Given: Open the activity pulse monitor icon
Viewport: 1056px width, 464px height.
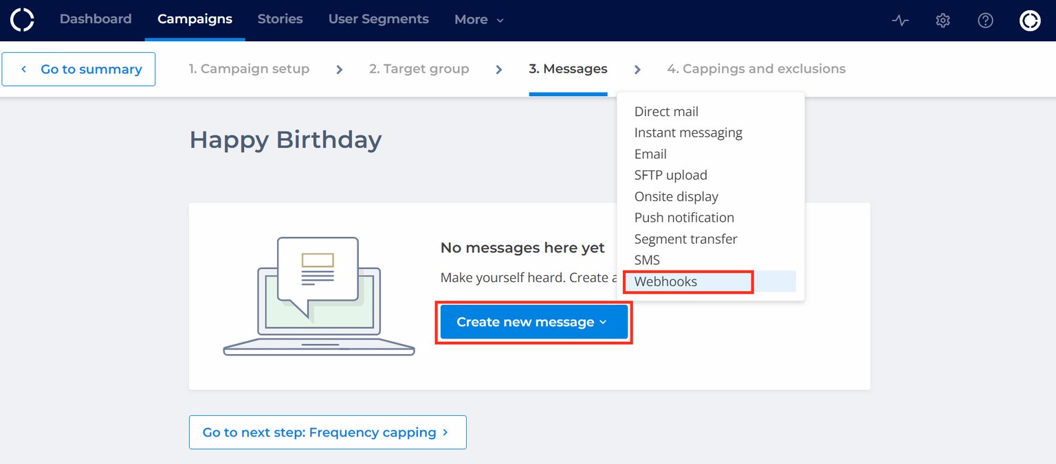Looking at the screenshot, I should click(900, 21).
